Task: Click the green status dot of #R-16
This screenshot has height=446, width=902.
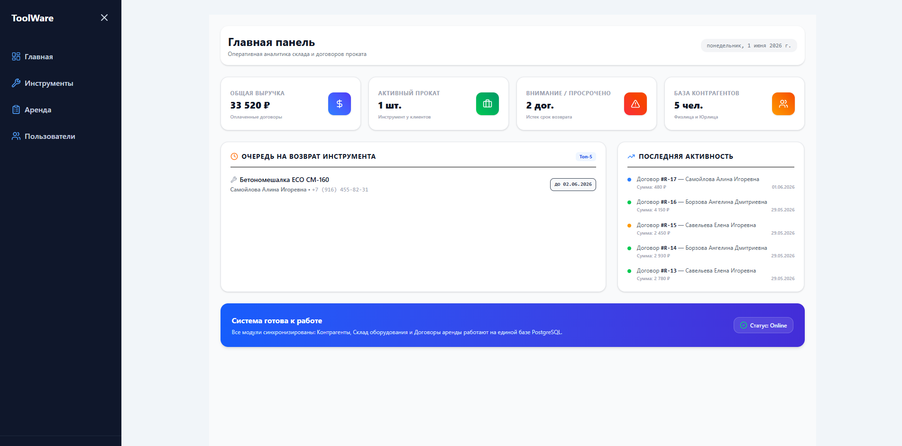Action: [629, 202]
